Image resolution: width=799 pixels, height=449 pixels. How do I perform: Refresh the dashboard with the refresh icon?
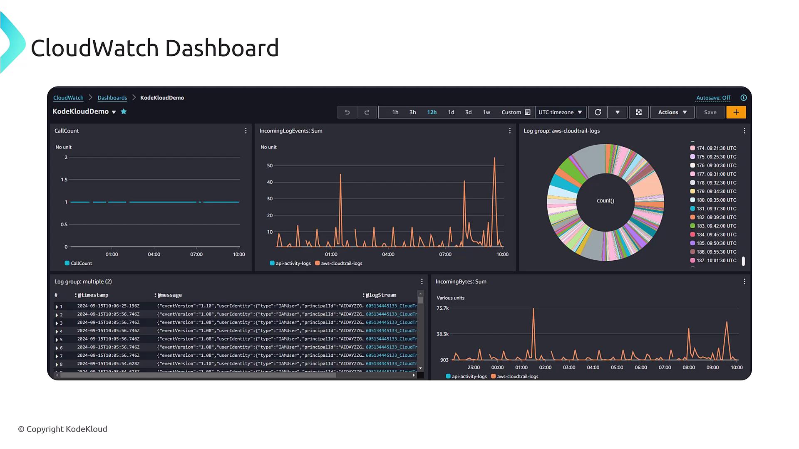(598, 112)
